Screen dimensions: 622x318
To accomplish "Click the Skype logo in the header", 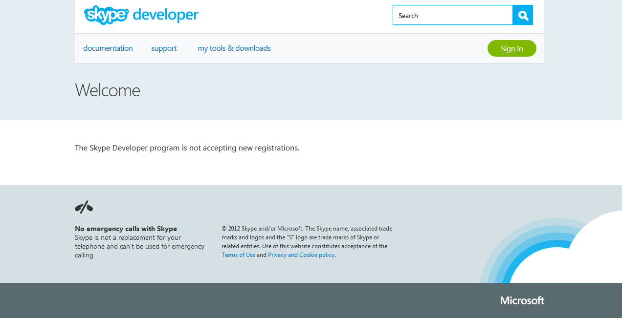I will [106, 15].
